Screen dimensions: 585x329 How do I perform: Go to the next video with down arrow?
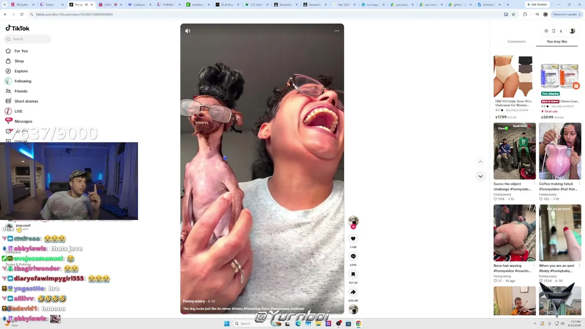click(480, 176)
